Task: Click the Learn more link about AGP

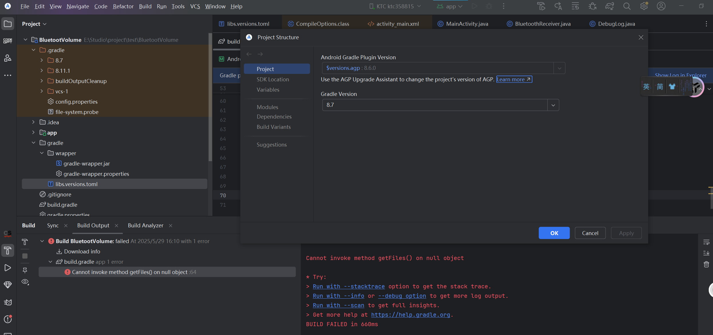Action: [514, 79]
